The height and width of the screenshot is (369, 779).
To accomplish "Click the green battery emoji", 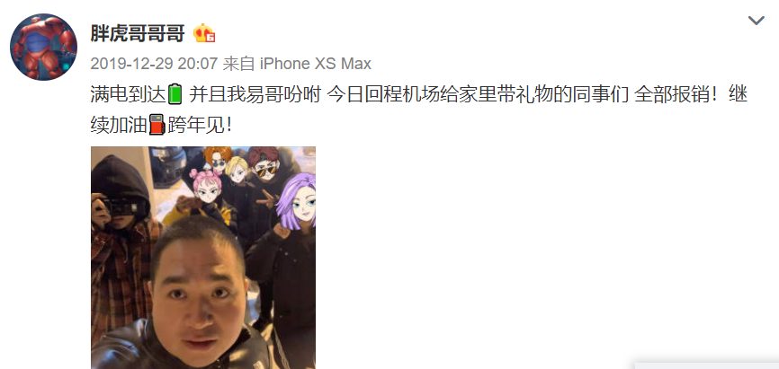I will click(x=175, y=94).
